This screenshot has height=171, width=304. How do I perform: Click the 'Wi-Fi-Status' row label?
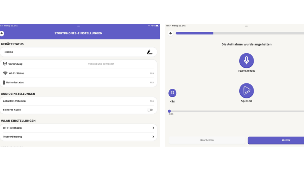(x=16, y=73)
